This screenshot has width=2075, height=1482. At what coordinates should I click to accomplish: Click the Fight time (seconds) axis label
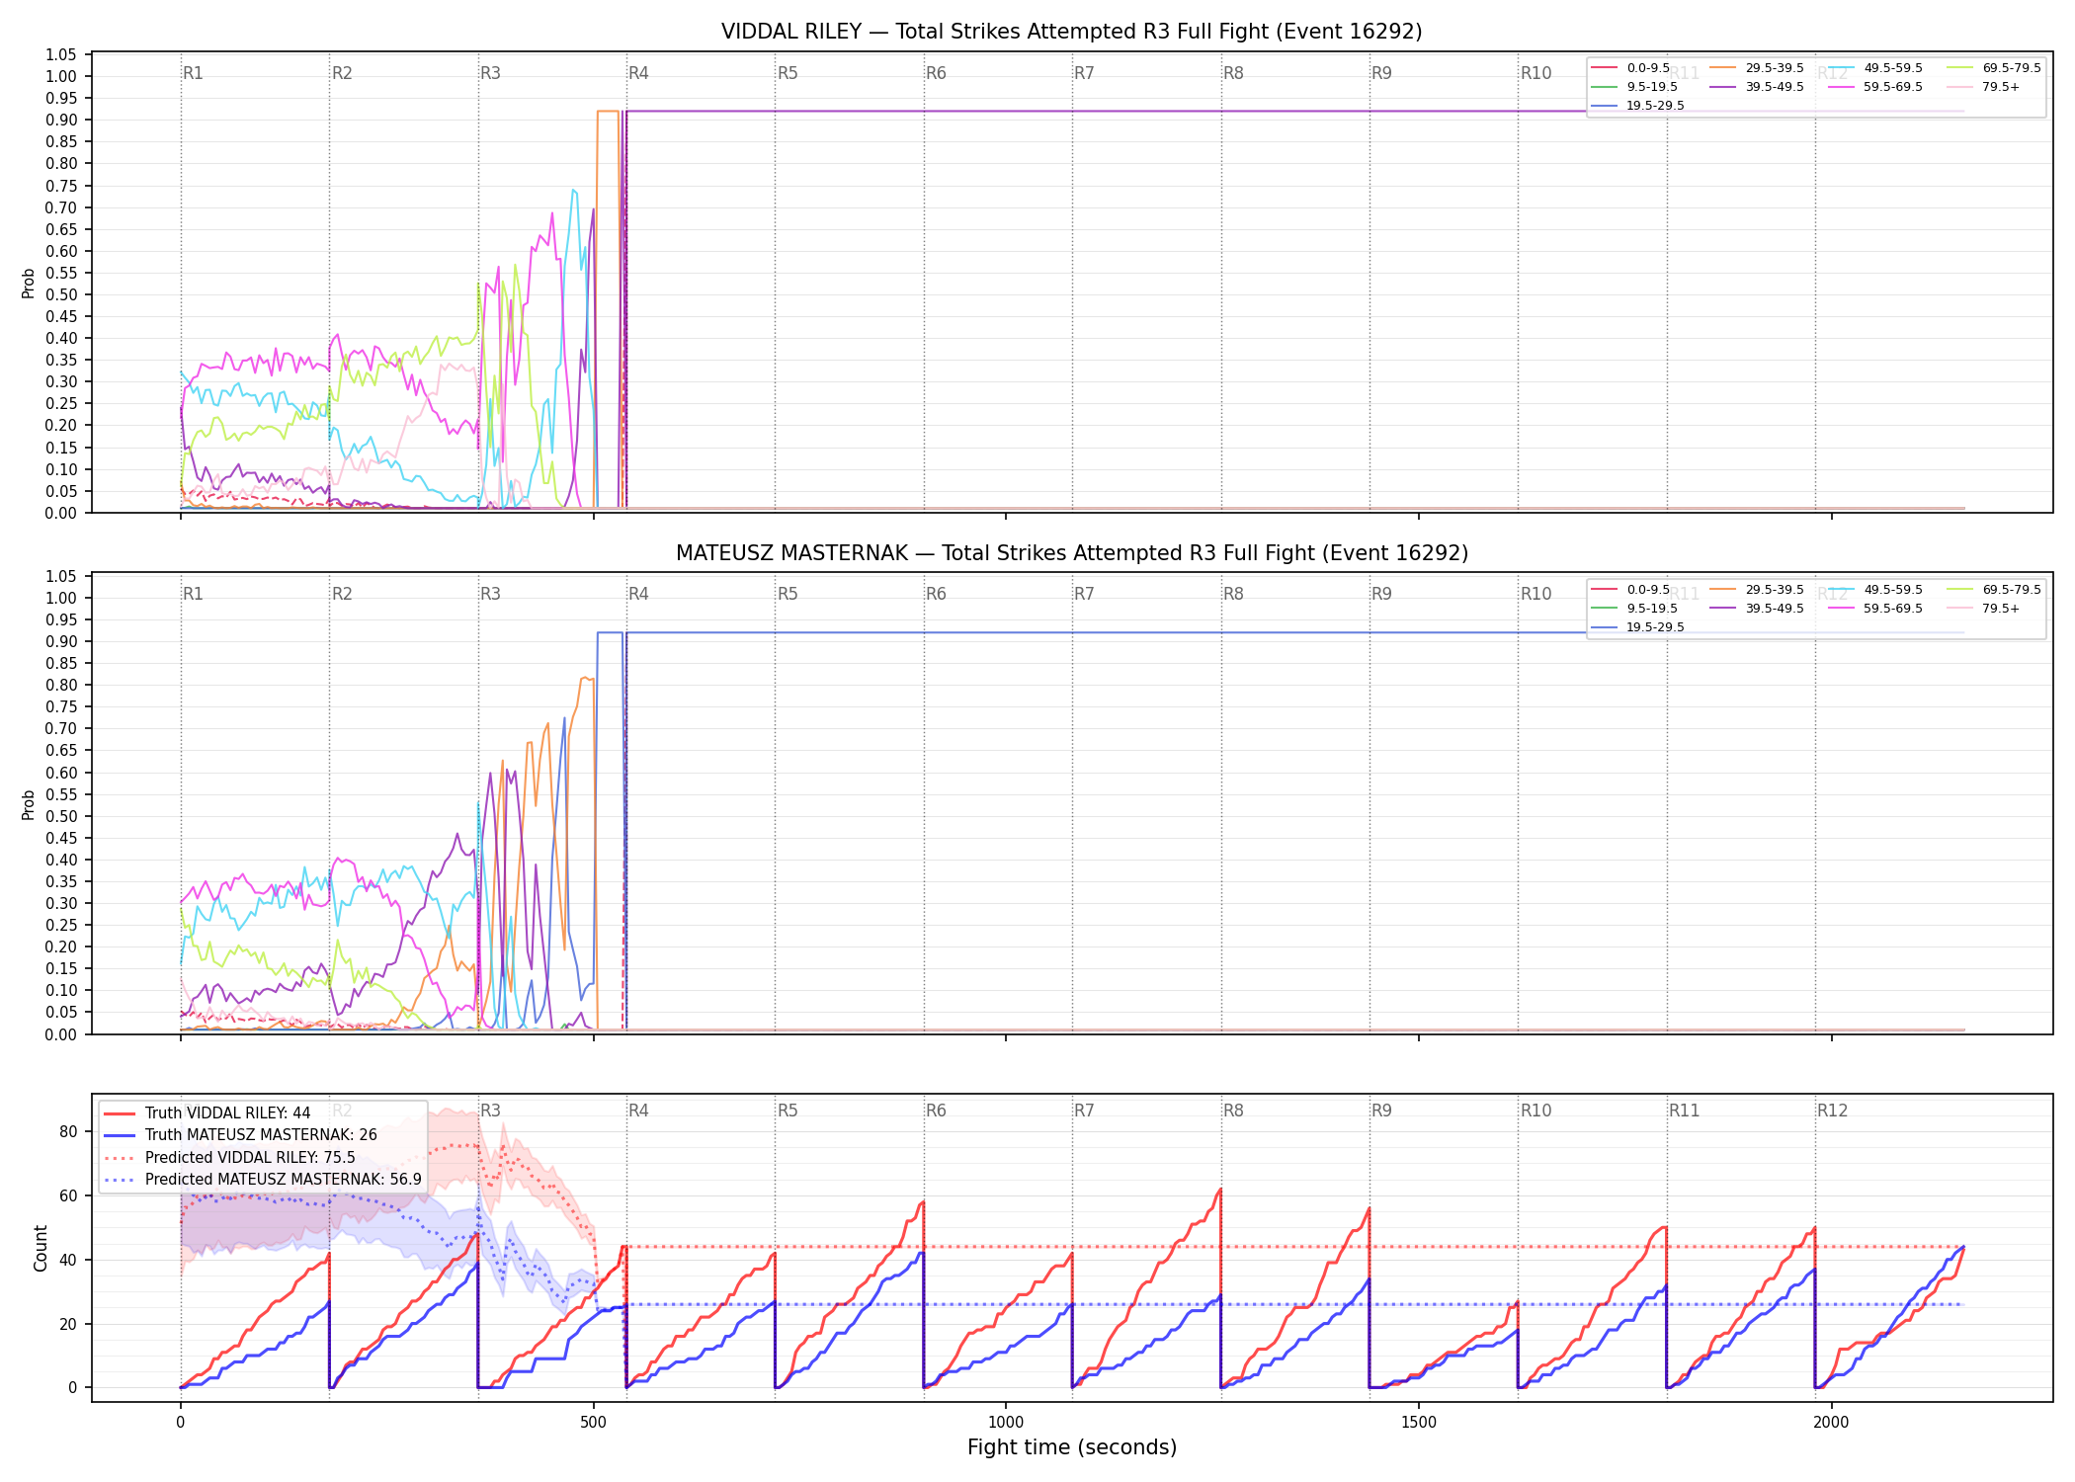coord(1072,1447)
